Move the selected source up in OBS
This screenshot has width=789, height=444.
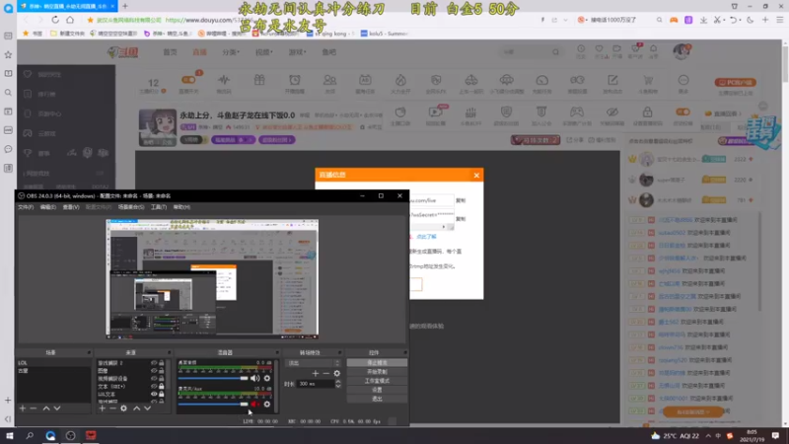[136, 408]
